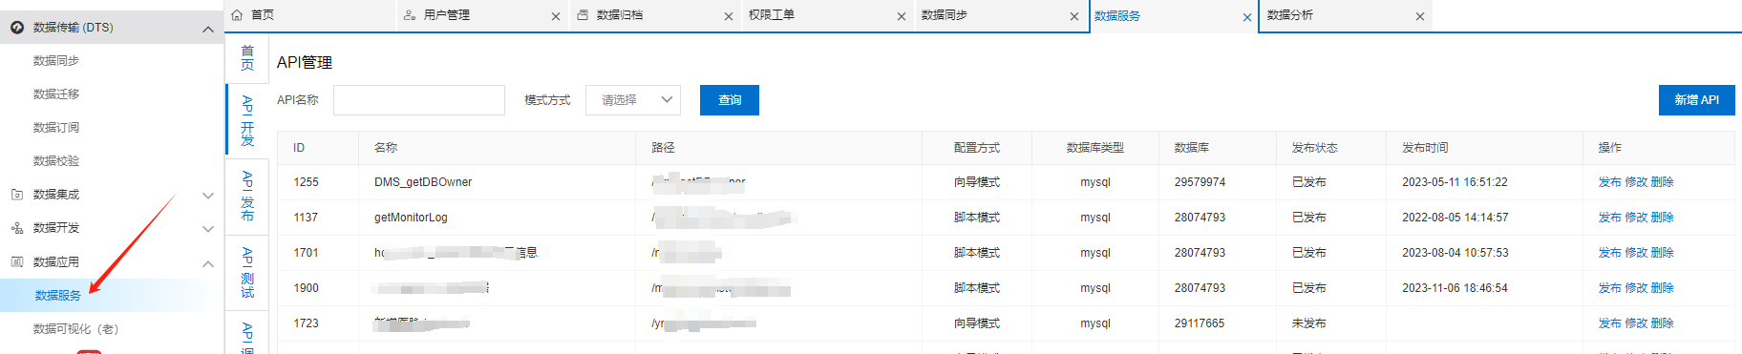Click the 数据应用 sidebar icon
This screenshot has height=354, width=1742.
(x=17, y=261)
